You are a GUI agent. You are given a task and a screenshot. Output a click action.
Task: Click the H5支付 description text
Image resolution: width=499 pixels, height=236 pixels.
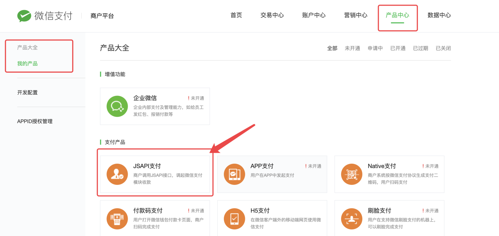point(286,223)
